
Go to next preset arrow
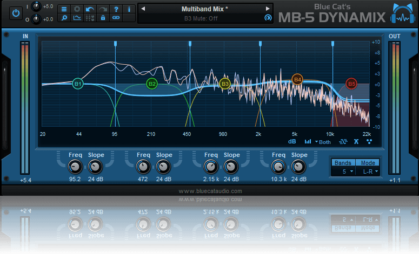click(267, 9)
